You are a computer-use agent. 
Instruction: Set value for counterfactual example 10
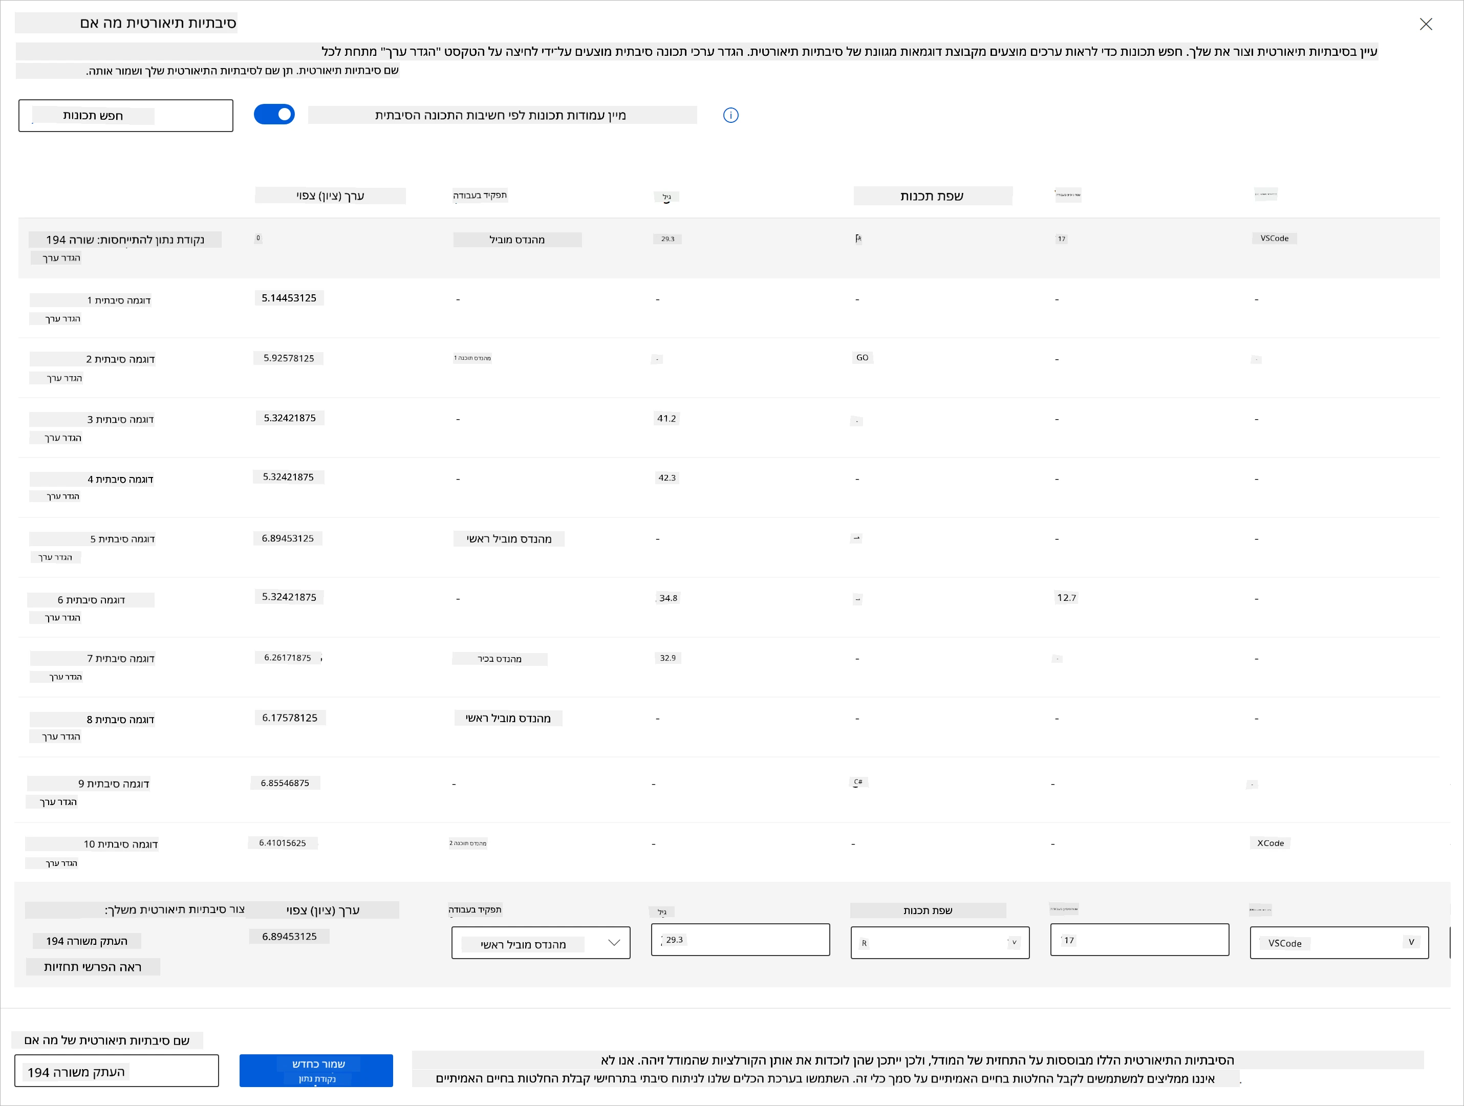tap(61, 863)
